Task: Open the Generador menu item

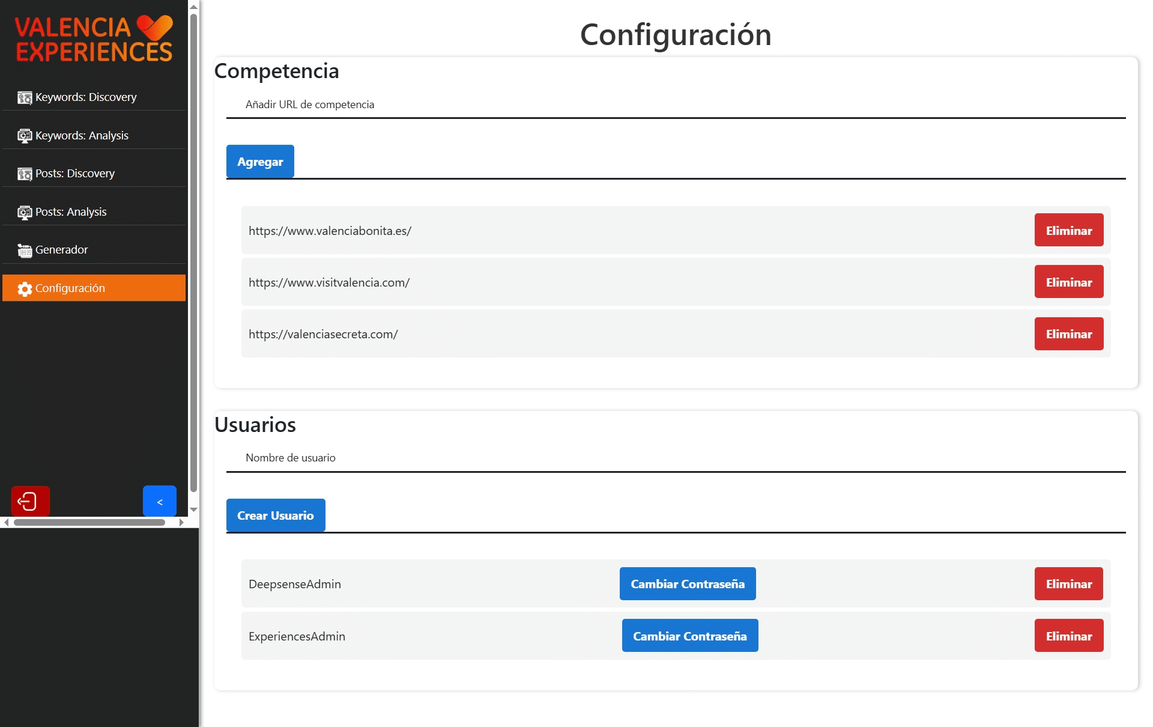Action: (x=62, y=250)
